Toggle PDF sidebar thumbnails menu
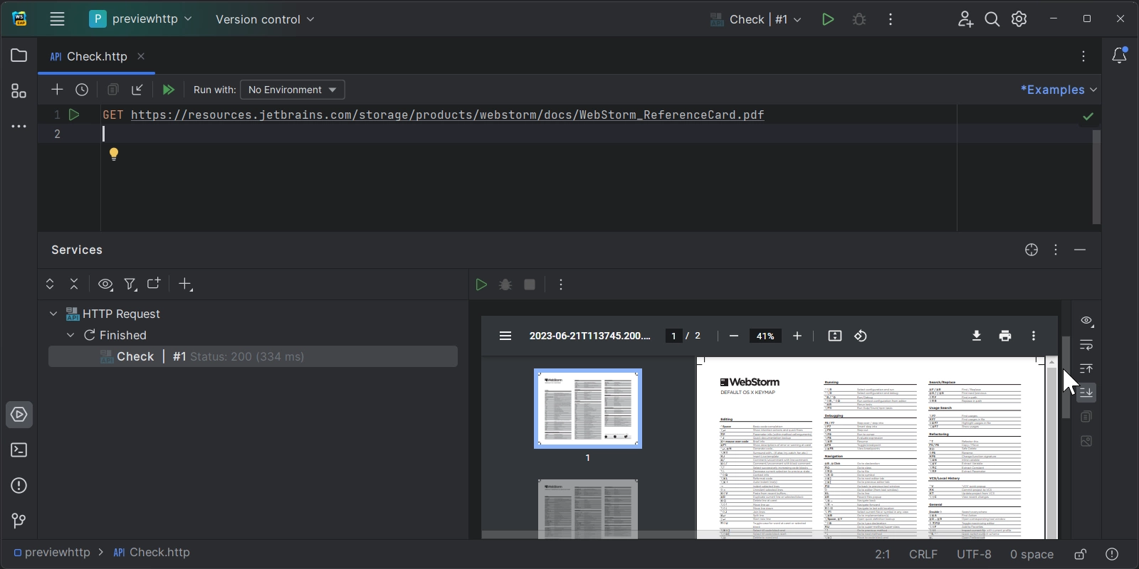 click(x=505, y=336)
